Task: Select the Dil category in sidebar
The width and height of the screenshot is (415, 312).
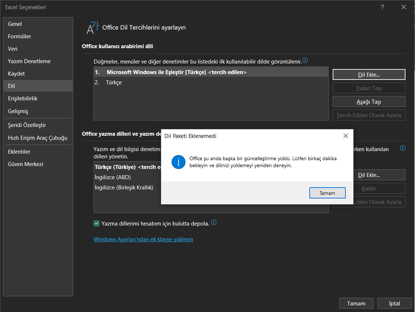Action: point(38,86)
